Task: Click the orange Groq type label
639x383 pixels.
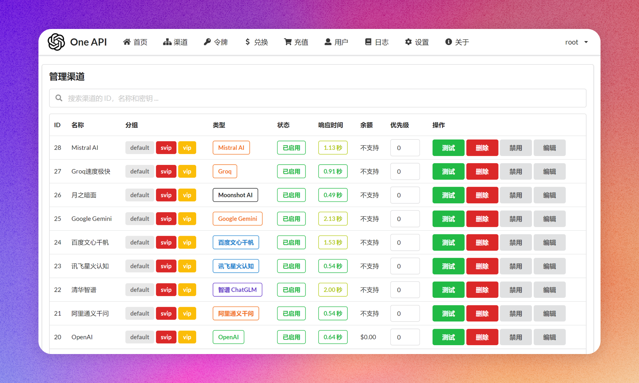Action: tap(225, 171)
